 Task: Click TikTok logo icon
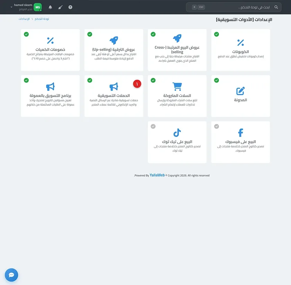(177, 133)
